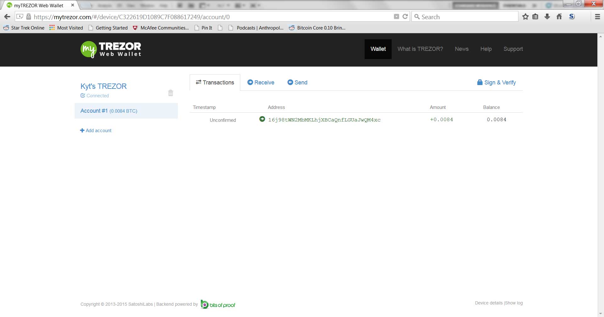Click the Balance column header
The width and height of the screenshot is (604, 317).
(491, 107)
